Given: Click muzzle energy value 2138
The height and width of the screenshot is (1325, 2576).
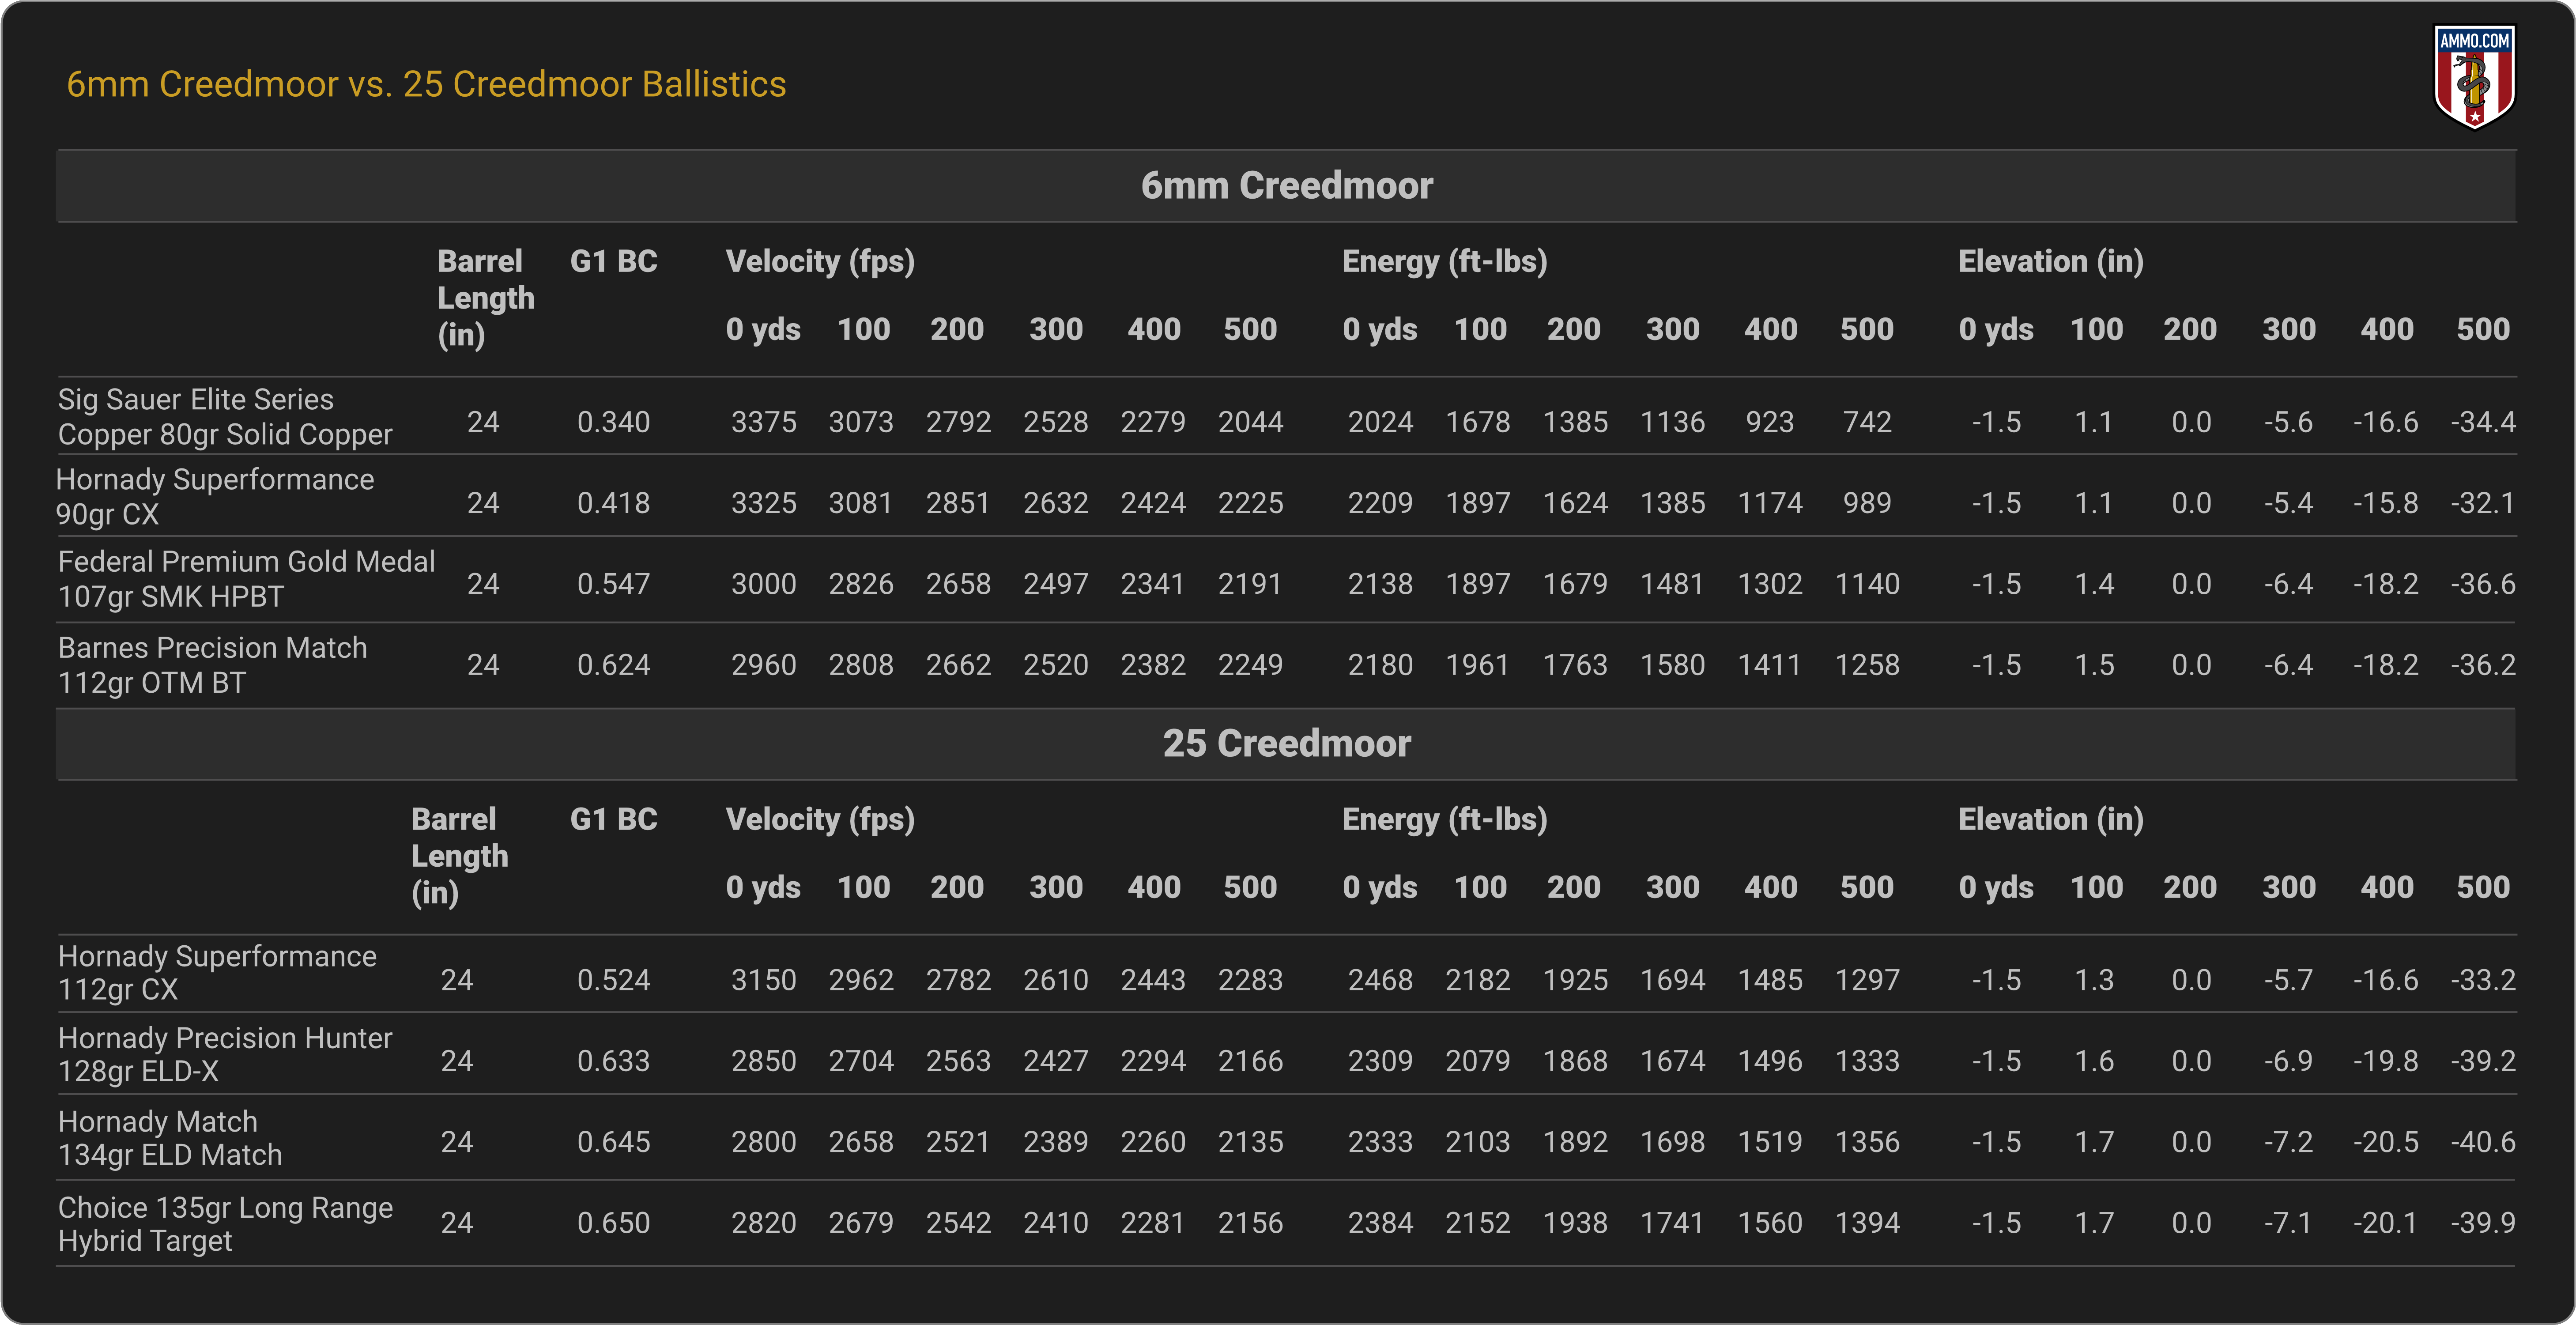Looking at the screenshot, I should [1380, 584].
